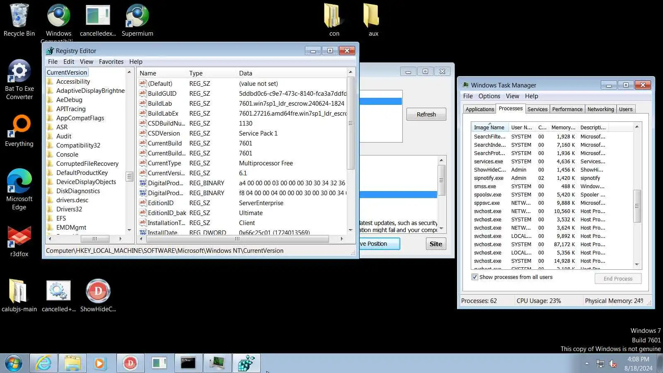
Task: Select svchost.exe row using 87,172 K
Action: (552, 245)
